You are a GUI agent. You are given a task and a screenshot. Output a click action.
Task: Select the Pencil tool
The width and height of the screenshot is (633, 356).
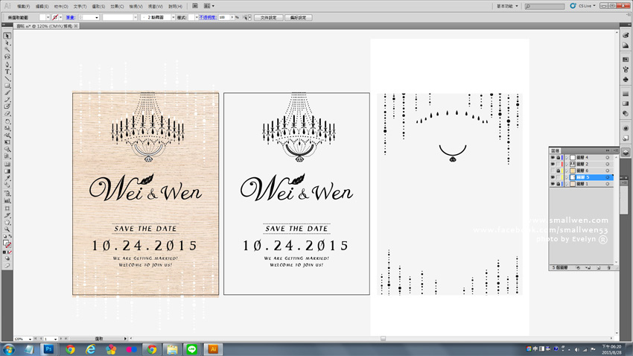pos(7,100)
